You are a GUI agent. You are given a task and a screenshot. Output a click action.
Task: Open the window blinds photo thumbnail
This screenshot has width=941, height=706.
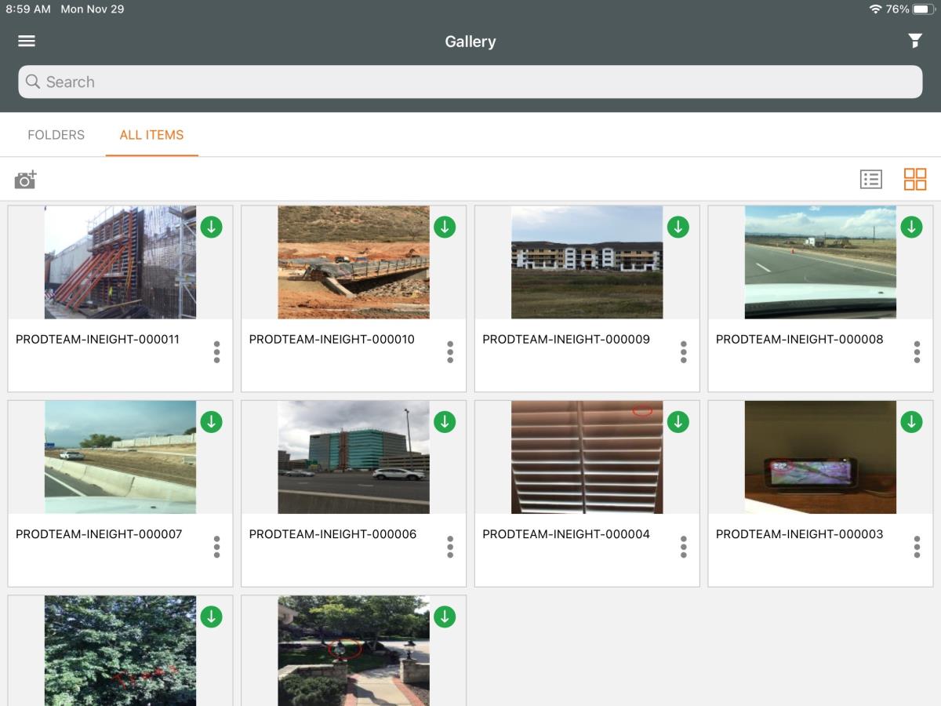[x=587, y=457]
